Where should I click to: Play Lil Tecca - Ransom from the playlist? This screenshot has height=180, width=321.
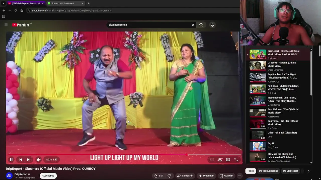(x=278, y=66)
